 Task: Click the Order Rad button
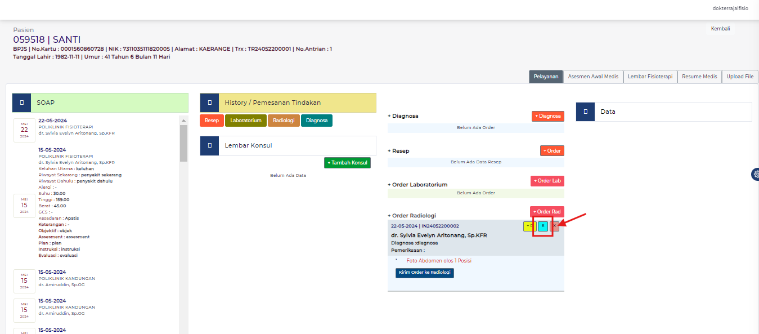click(x=546, y=211)
